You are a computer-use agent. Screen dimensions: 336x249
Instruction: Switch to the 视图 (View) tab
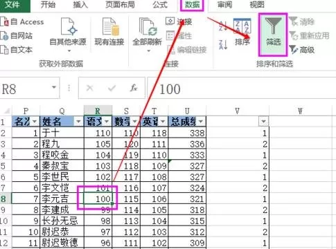257,4
